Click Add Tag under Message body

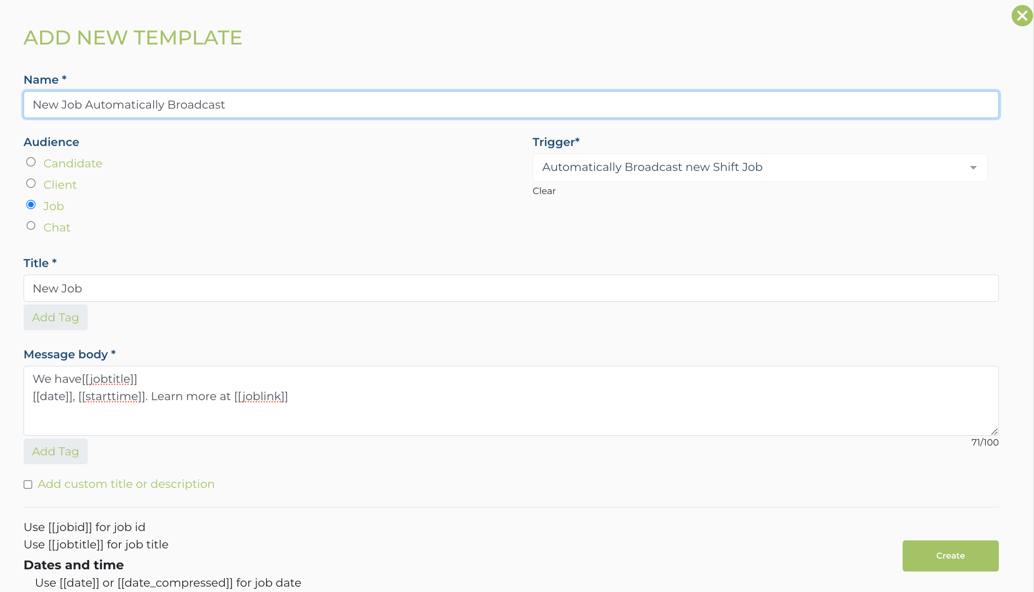coord(56,451)
